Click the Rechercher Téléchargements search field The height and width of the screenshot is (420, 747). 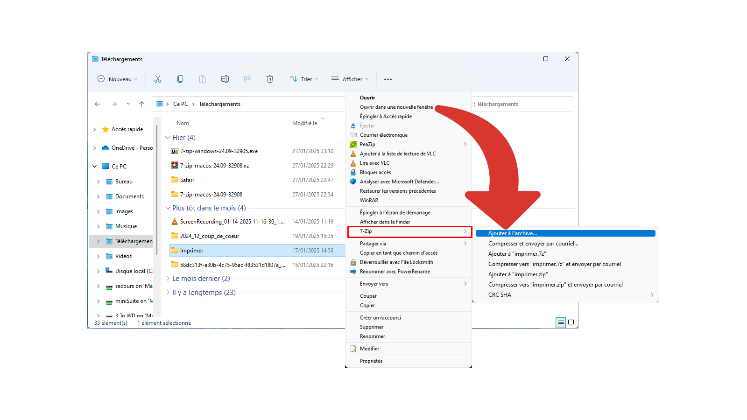521,104
